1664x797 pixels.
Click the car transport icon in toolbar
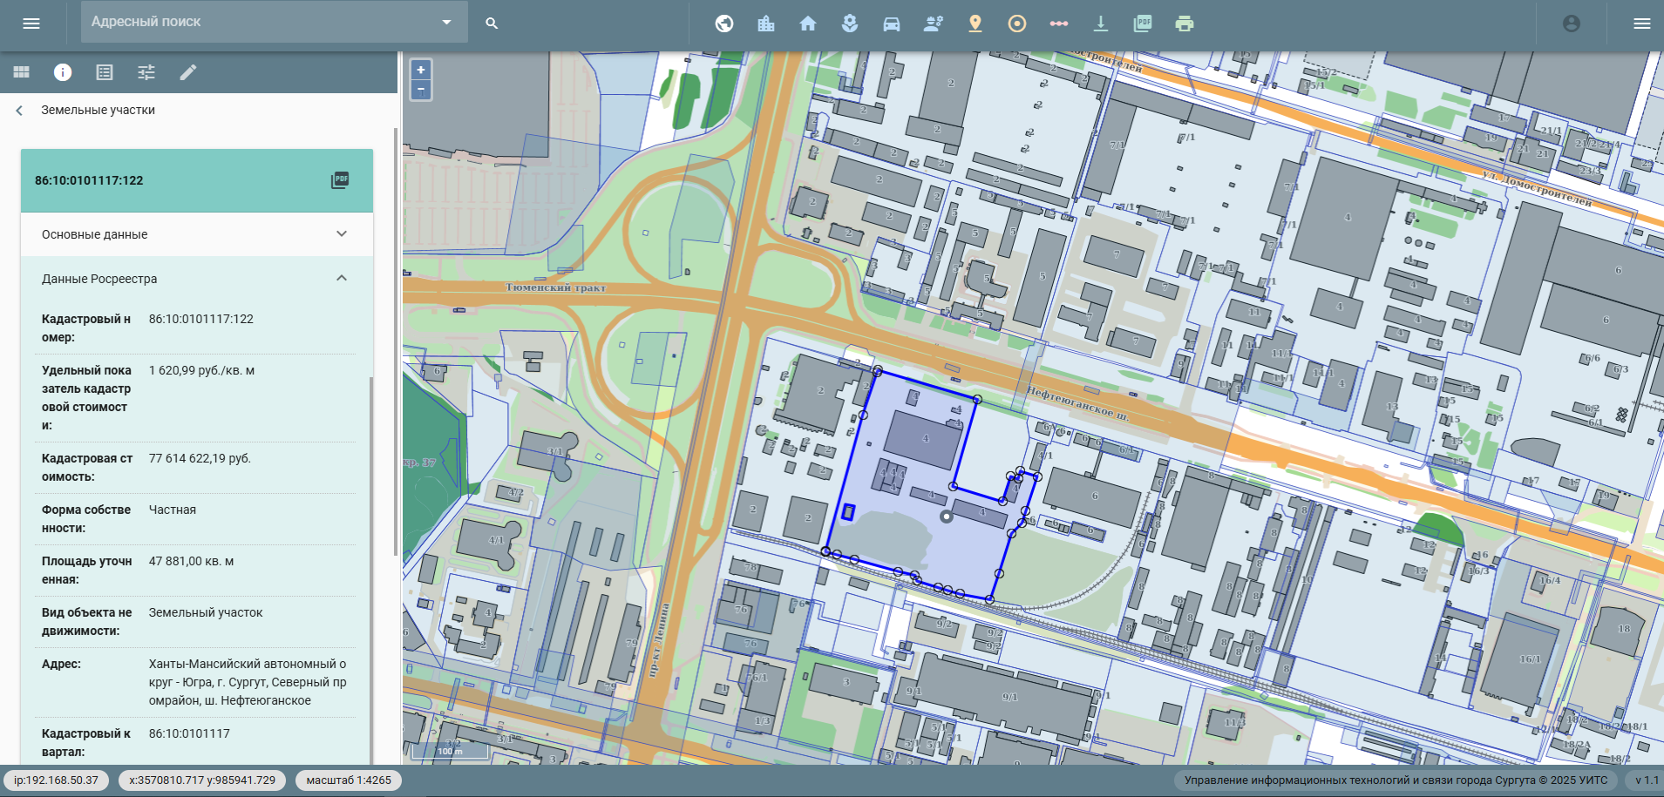[x=891, y=24]
